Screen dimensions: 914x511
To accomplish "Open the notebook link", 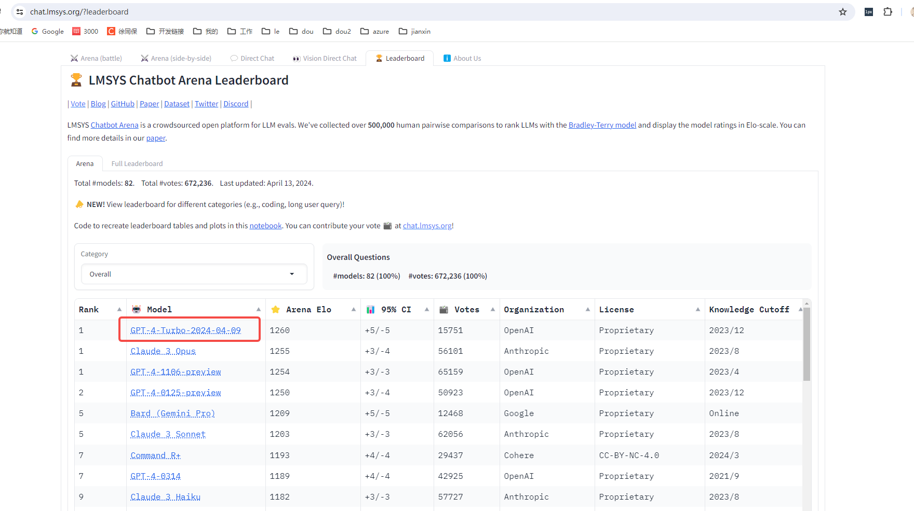I will pyautogui.click(x=265, y=226).
